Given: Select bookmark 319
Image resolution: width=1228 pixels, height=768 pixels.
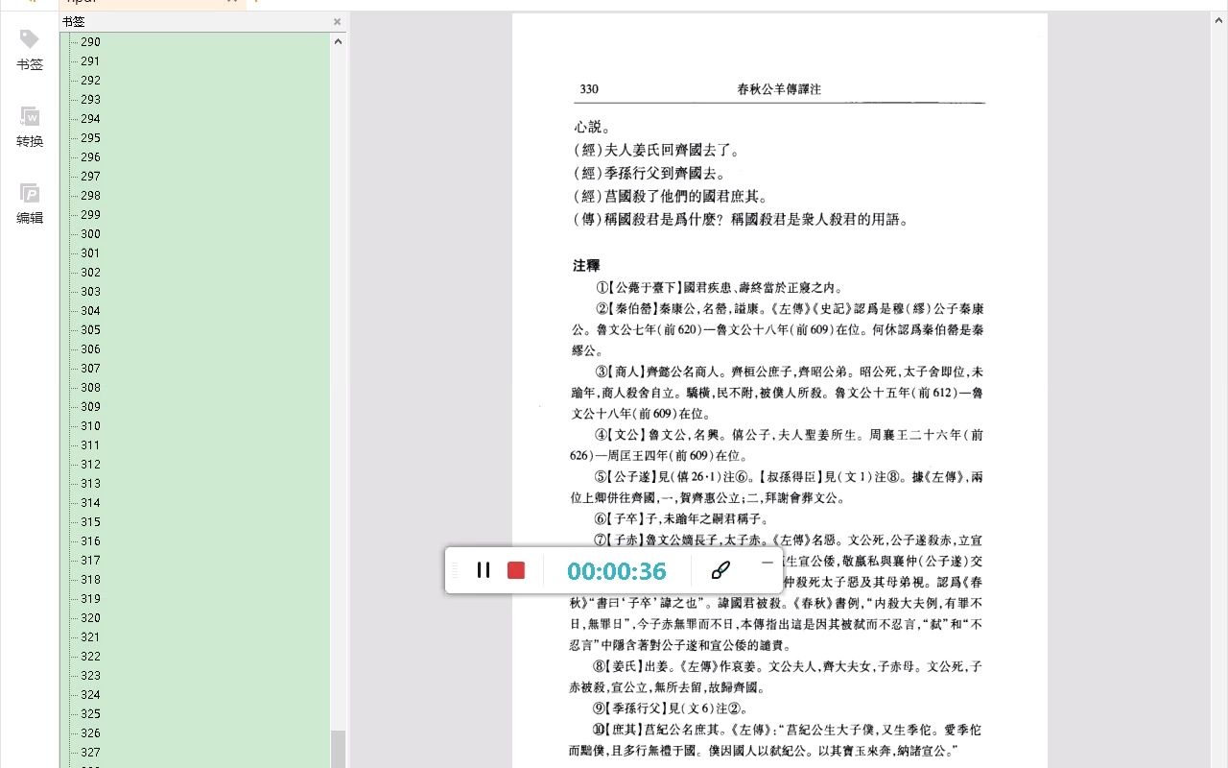Looking at the screenshot, I should click(90, 599).
